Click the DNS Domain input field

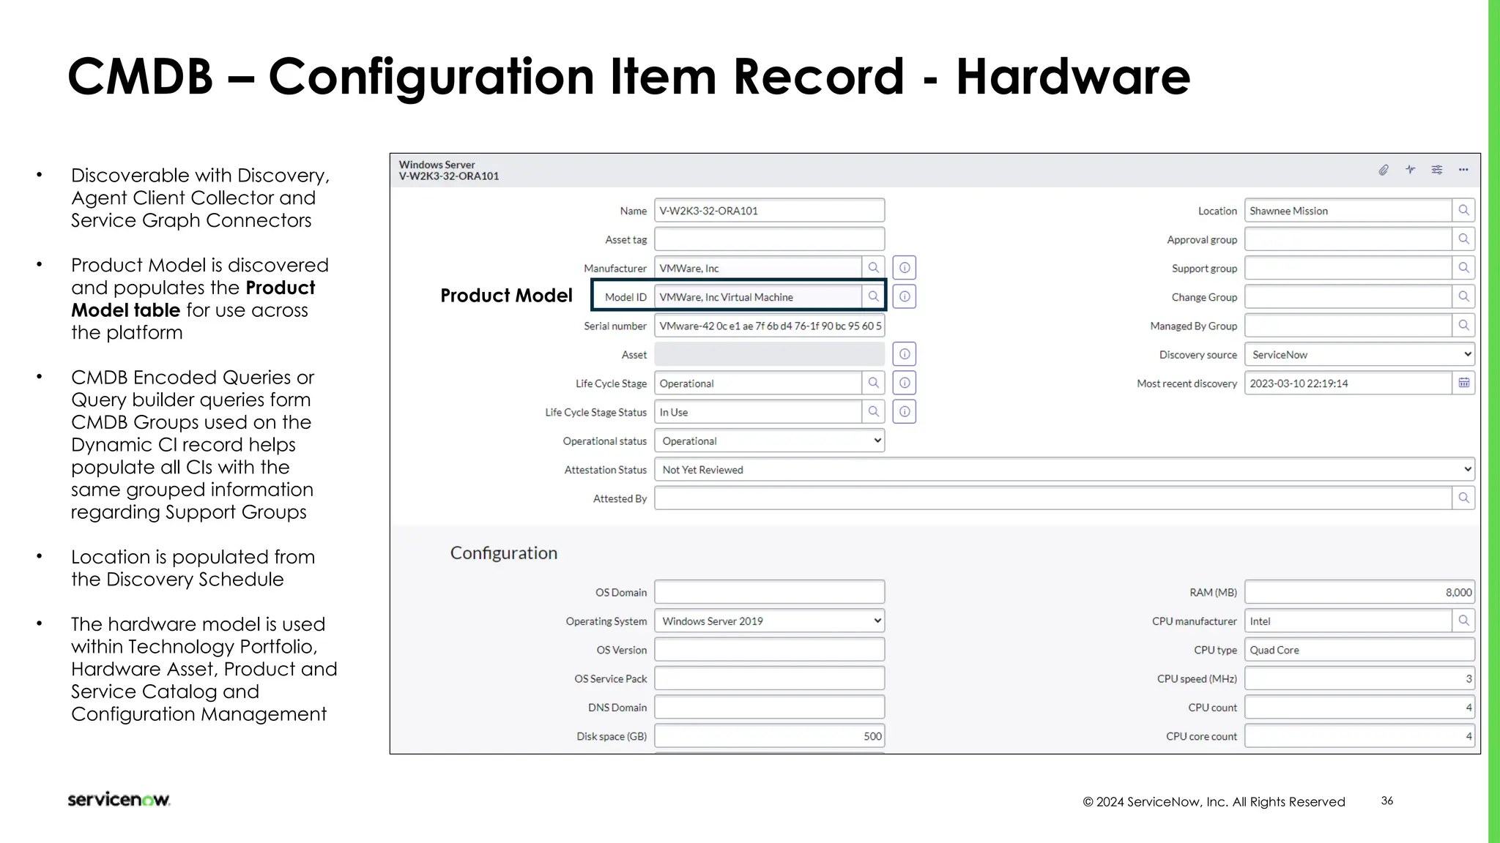pyautogui.click(x=769, y=707)
